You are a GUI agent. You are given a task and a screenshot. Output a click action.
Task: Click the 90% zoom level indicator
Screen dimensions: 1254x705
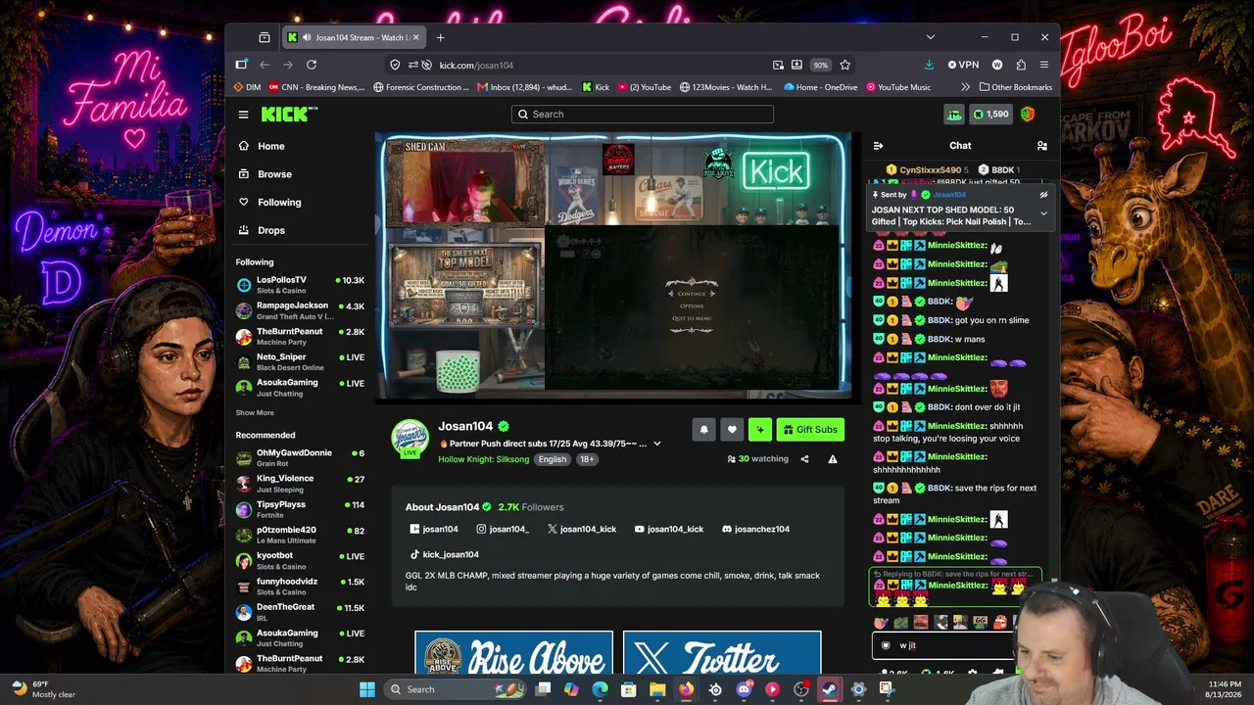click(821, 65)
